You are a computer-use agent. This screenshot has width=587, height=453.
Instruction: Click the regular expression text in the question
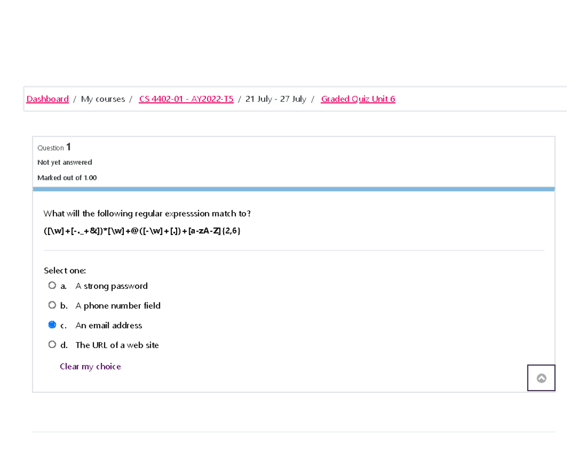click(x=142, y=230)
